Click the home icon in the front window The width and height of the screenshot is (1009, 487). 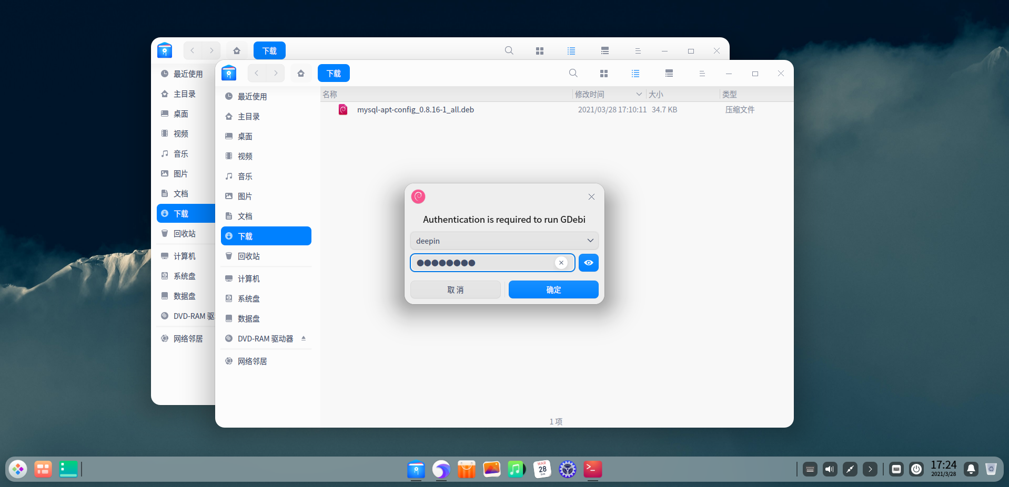(301, 73)
